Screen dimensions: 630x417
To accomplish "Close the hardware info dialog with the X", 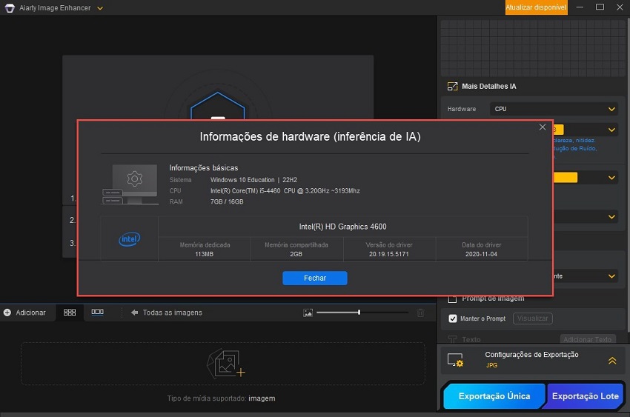I will pos(543,127).
